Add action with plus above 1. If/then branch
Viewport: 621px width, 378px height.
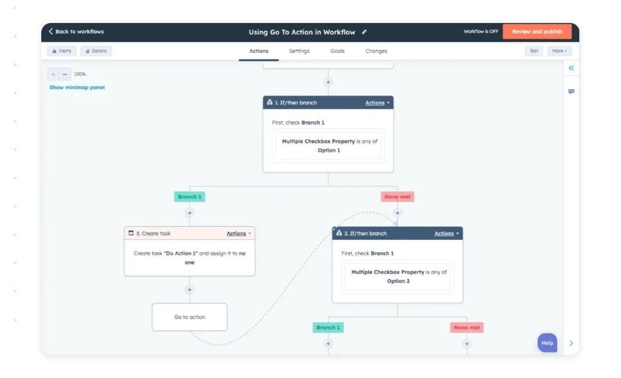[x=328, y=82]
